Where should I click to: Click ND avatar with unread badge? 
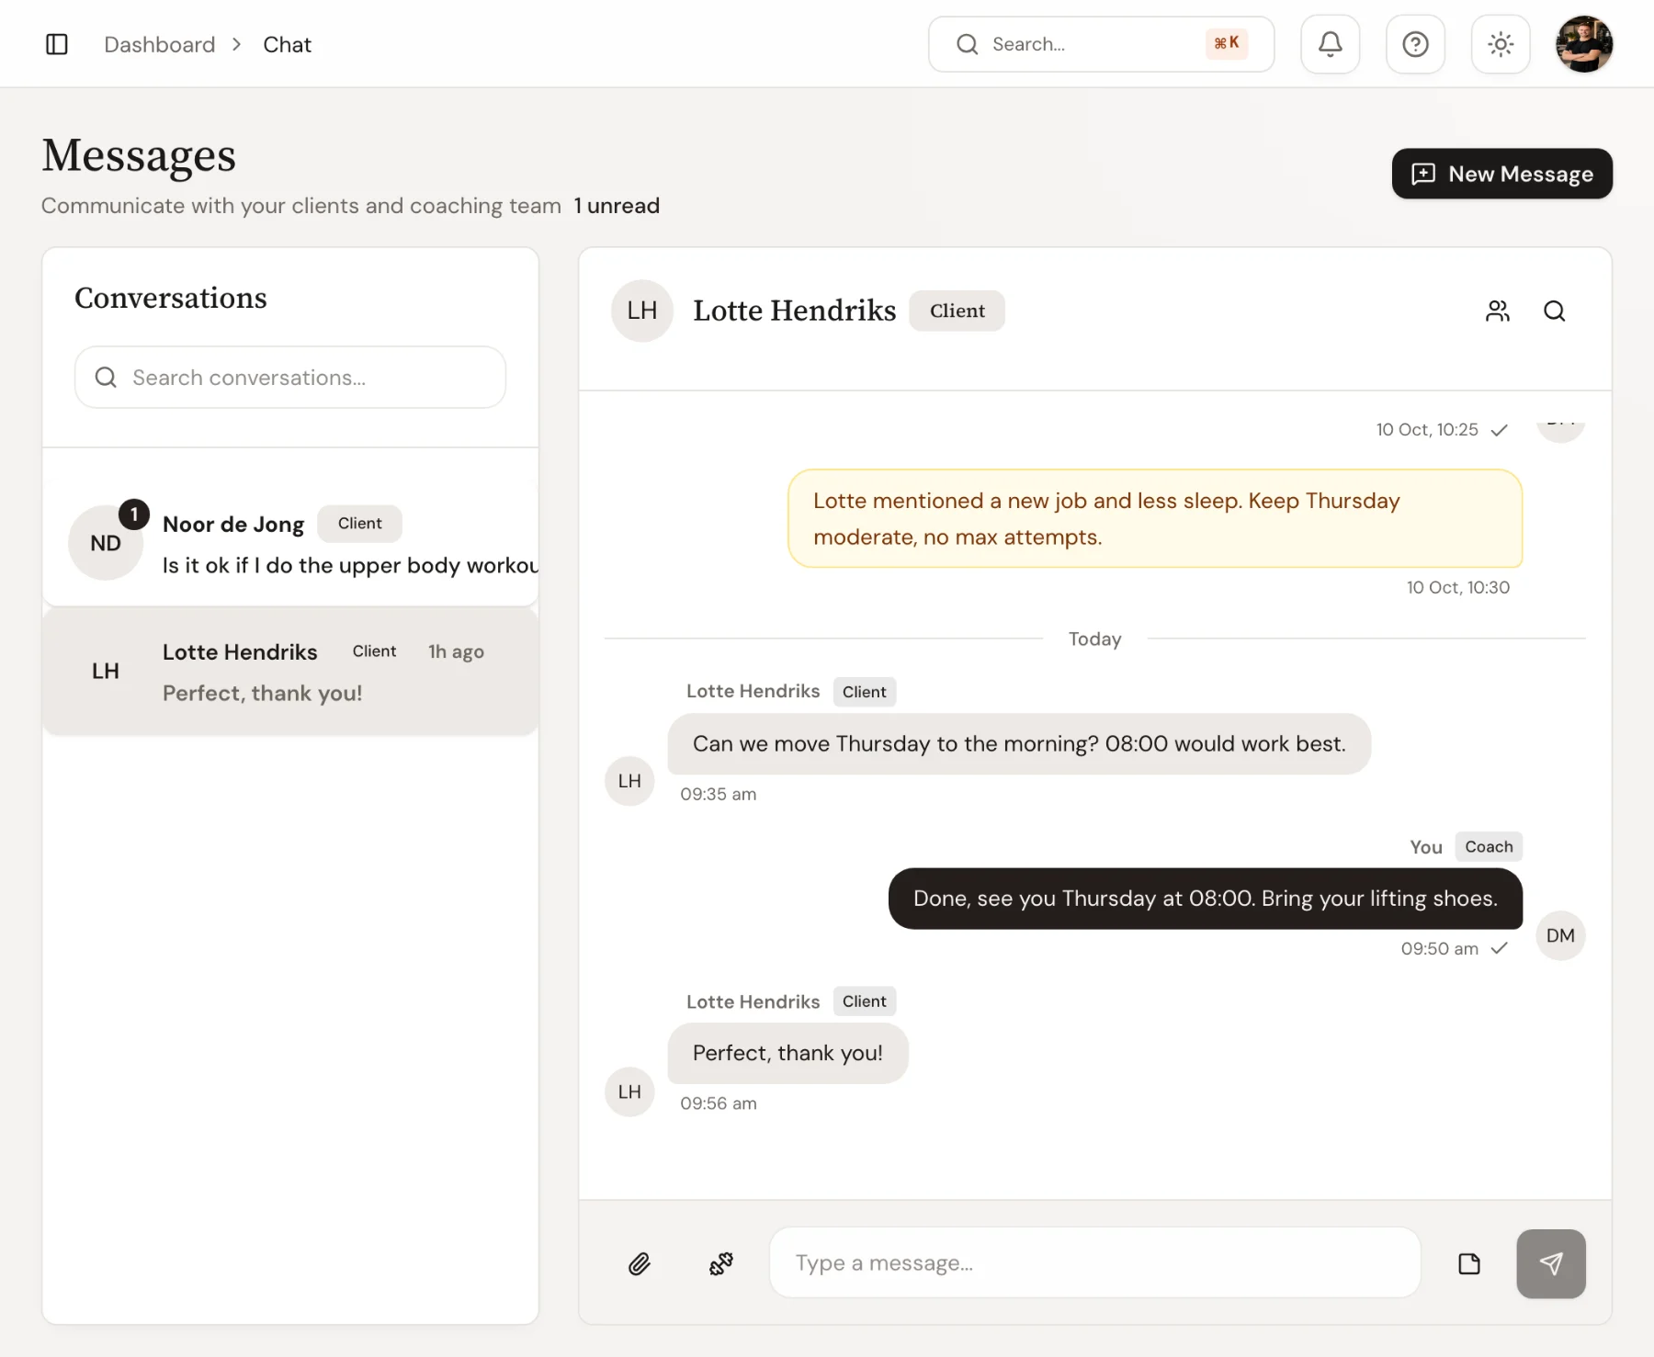pos(106,543)
